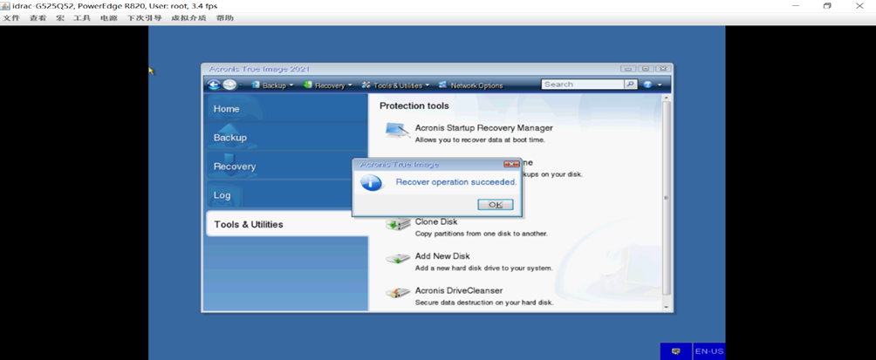Image resolution: width=876 pixels, height=360 pixels.
Task: Open the Tools & Utilities toolbar dropdown
Action: (x=395, y=85)
